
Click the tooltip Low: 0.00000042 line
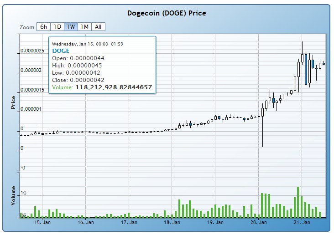(76, 73)
